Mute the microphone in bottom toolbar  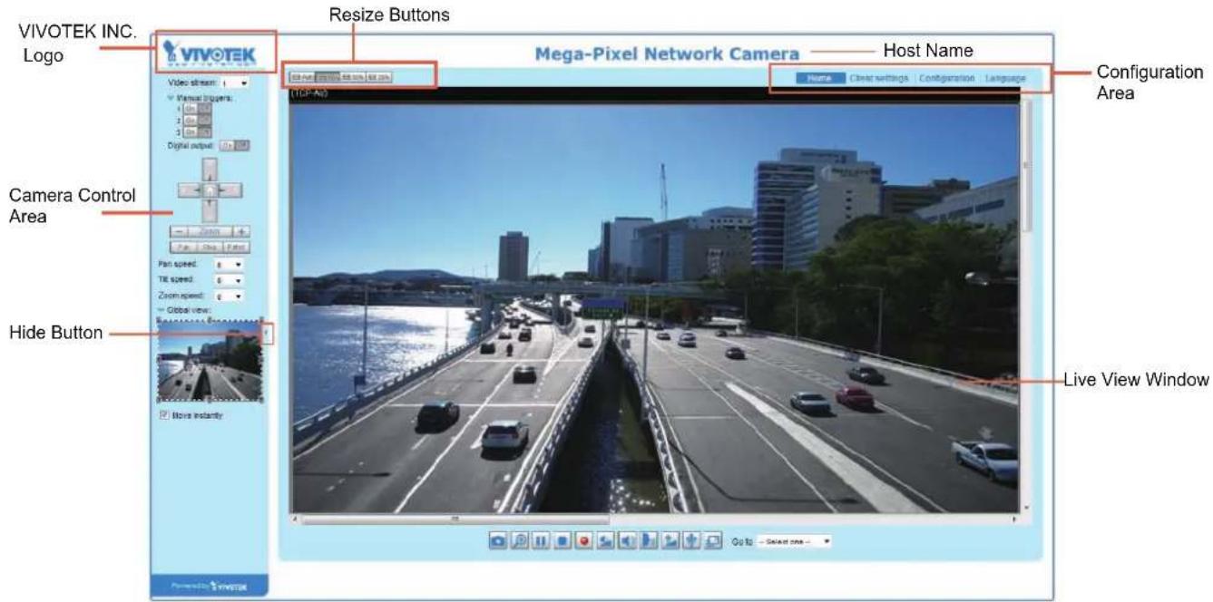point(690,540)
